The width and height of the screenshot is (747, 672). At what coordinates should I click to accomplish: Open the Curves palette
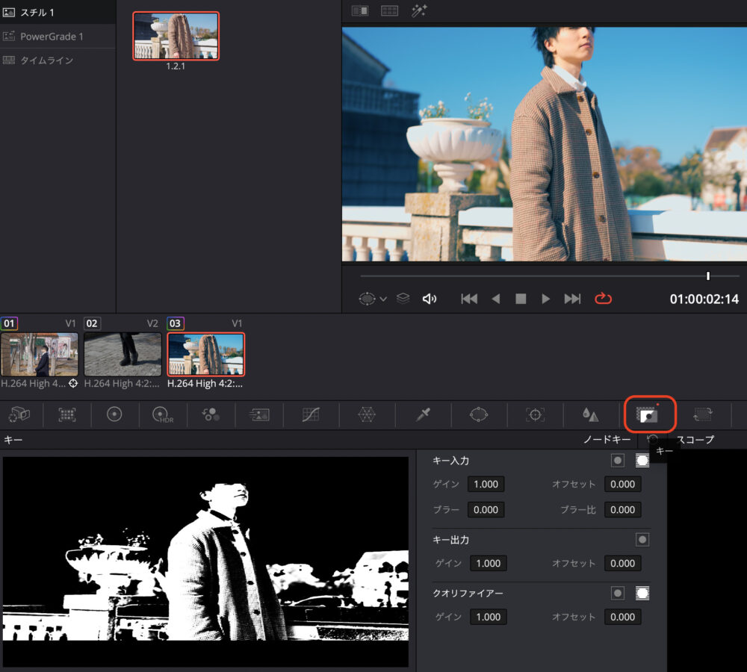(x=311, y=414)
